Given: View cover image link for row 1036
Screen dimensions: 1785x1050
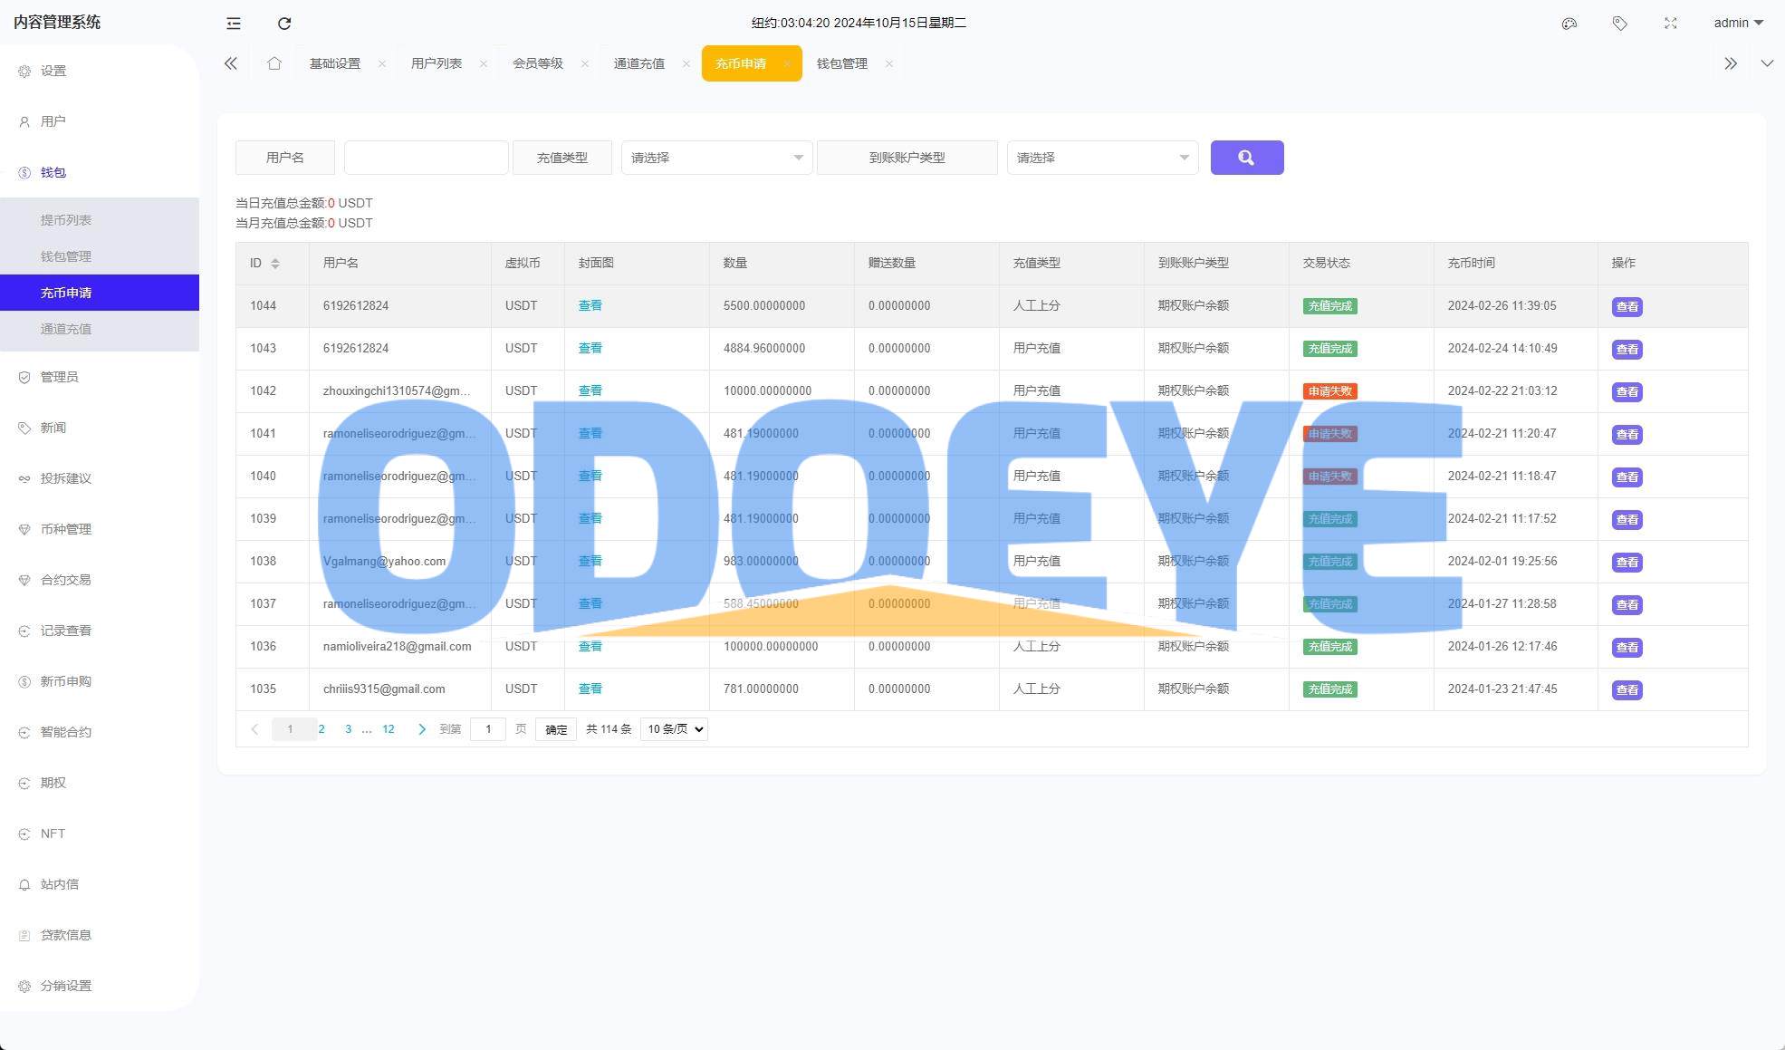Looking at the screenshot, I should click(x=590, y=647).
